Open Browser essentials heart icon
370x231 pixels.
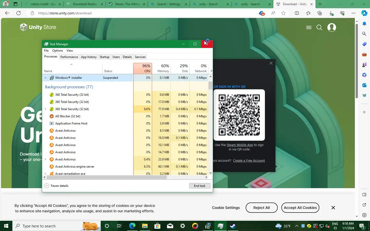[x=342, y=13]
